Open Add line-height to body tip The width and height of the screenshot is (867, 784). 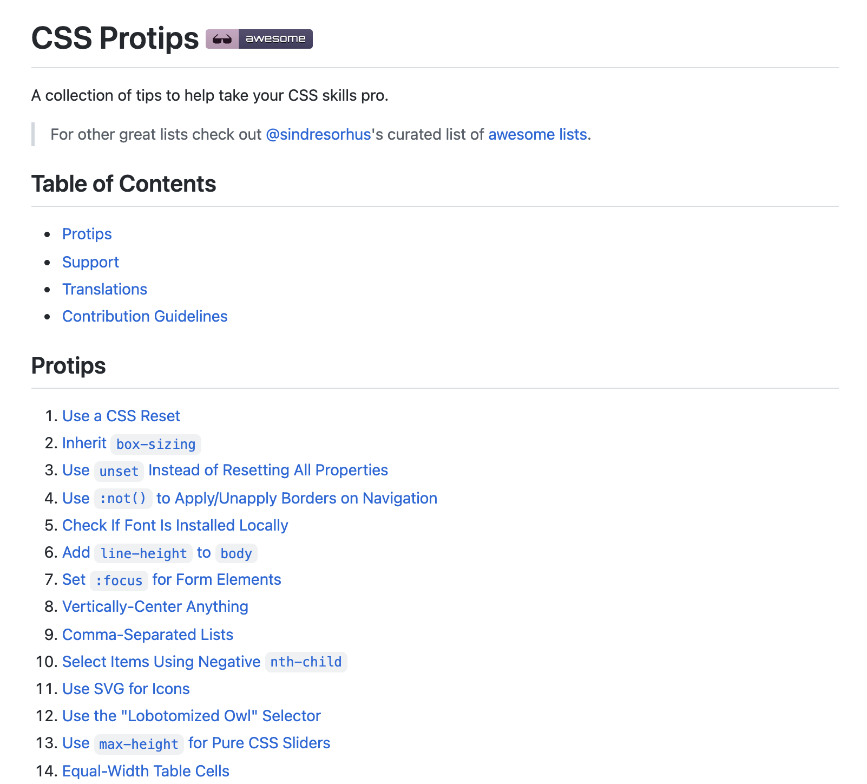point(160,553)
